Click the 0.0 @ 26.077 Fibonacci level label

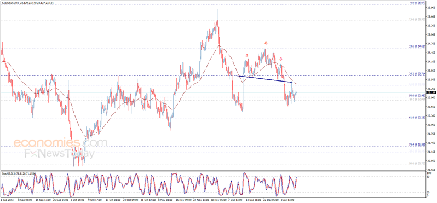[418, 3]
